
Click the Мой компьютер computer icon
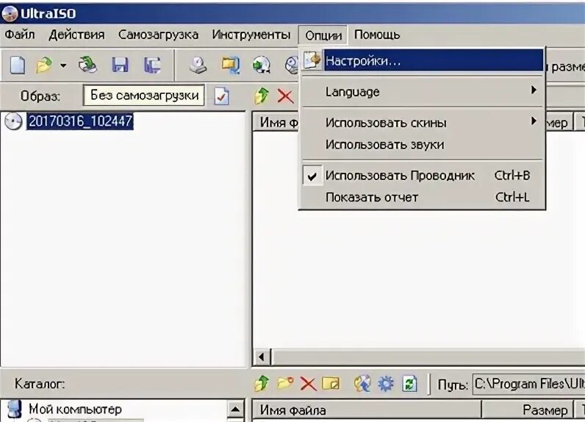(x=15, y=409)
